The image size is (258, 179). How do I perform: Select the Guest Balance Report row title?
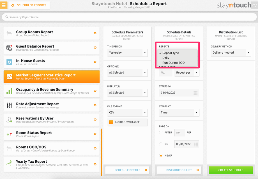35,46
